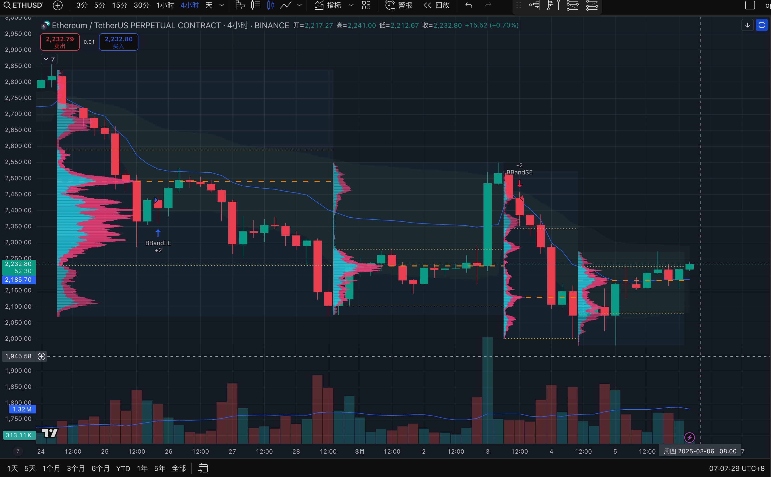Open the time interval dropdown chevron
This screenshot has height=477, width=771.
(x=222, y=5)
